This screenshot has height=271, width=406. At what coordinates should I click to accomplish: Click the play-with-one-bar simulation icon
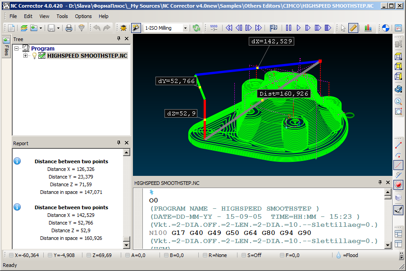coord(308,28)
